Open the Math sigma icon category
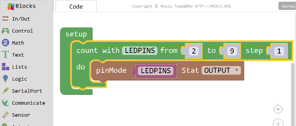The image size is (296, 126). [x=5, y=43]
